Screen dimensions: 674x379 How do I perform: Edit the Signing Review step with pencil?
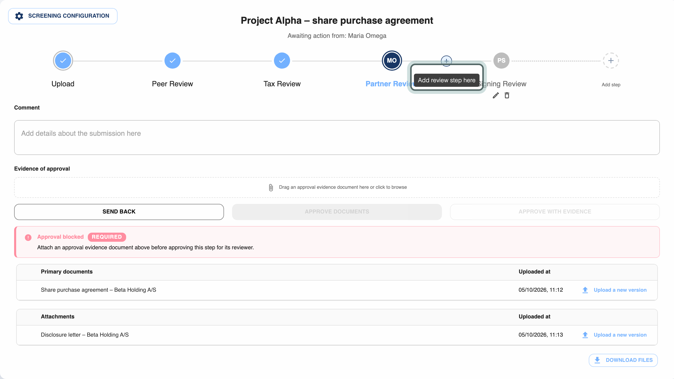(x=496, y=96)
